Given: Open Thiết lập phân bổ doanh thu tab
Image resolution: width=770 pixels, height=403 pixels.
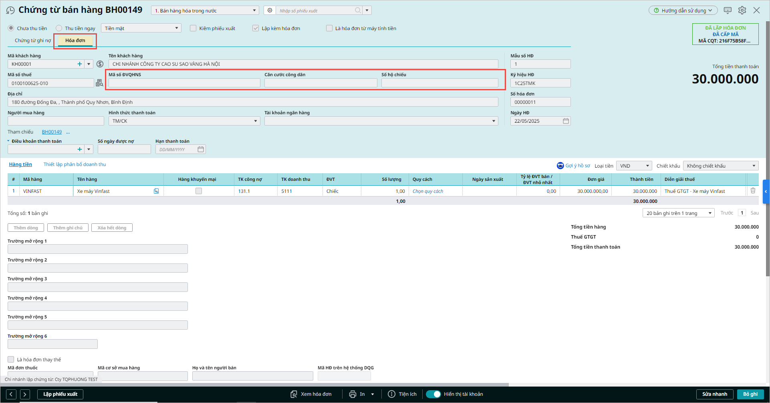Looking at the screenshot, I should coord(75,164).
